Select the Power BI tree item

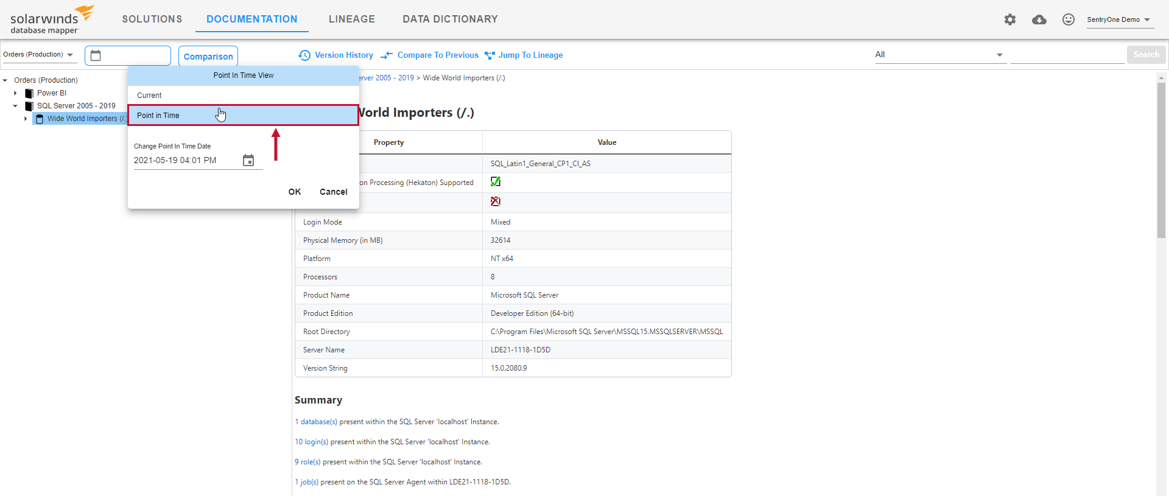point(52,93)
